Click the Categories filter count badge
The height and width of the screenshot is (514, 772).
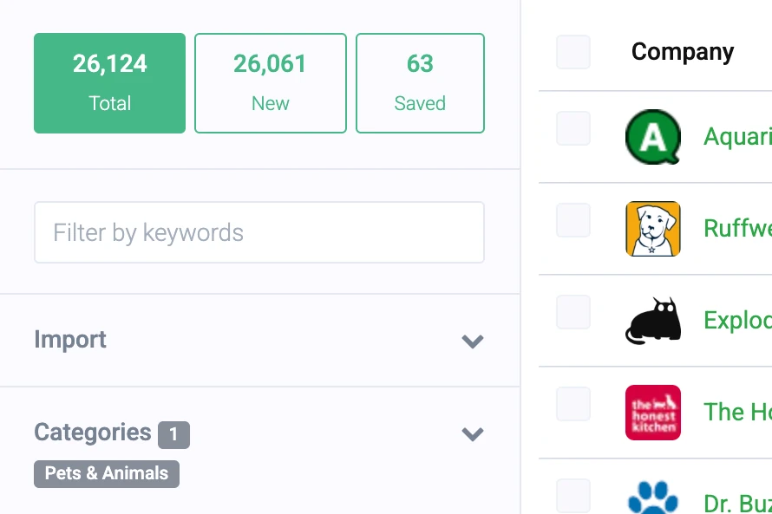click(x=173, y=434)
